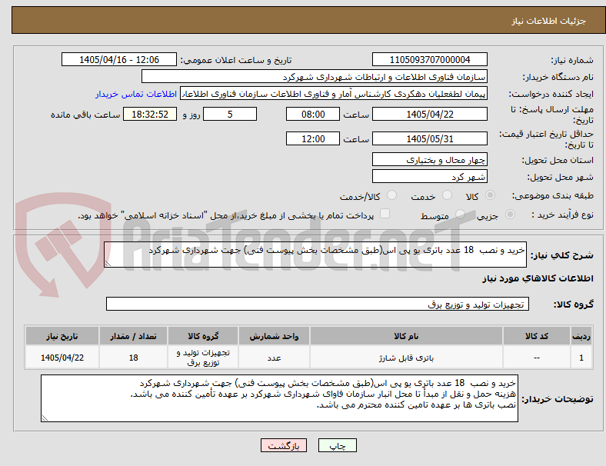Click the request creator name field
Viewport: 606px width, 466px height.
click(x=334, y=94)
